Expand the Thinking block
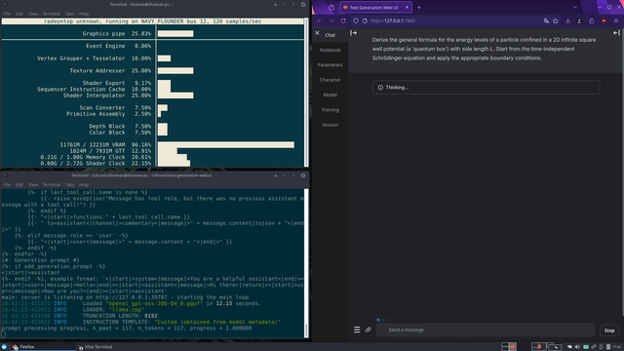 point(486,87)
